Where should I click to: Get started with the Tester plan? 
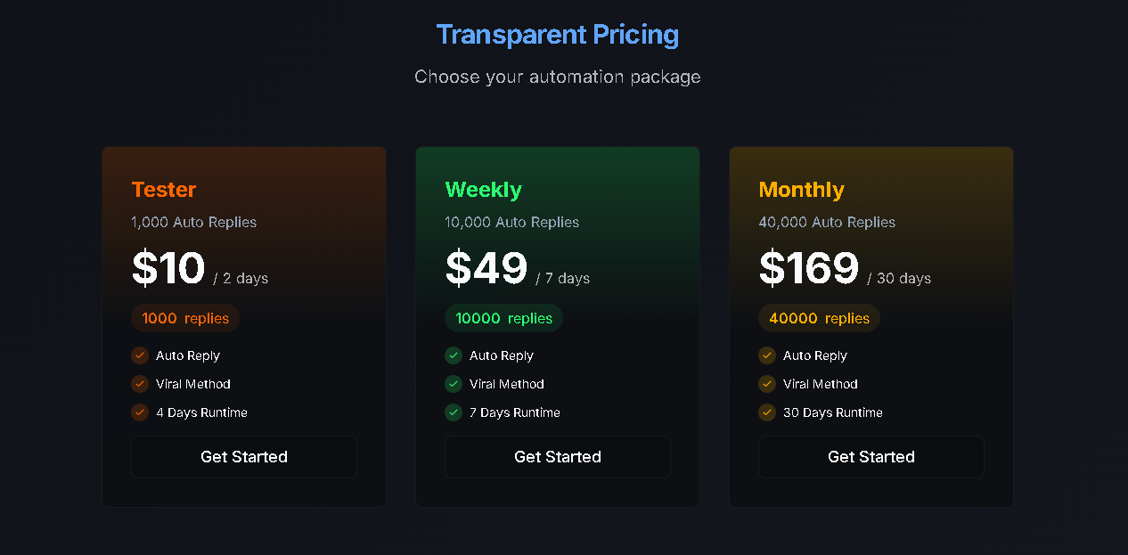coord(244,457)
